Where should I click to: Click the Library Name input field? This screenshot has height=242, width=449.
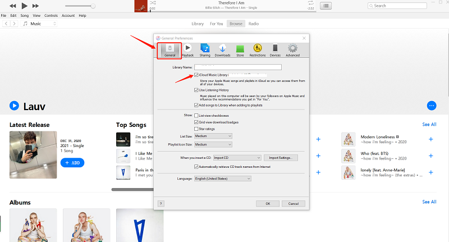(x=238, y=67)
